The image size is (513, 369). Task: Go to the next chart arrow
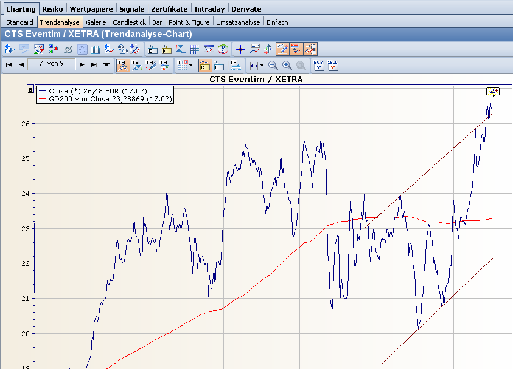tap(82, 64)
